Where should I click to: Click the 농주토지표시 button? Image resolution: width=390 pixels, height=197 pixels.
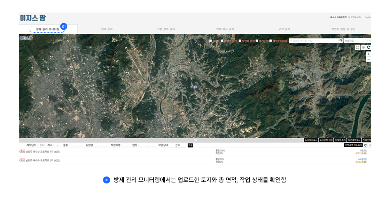[311, 140]
